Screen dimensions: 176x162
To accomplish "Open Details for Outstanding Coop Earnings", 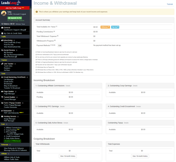I will point(135,86).
